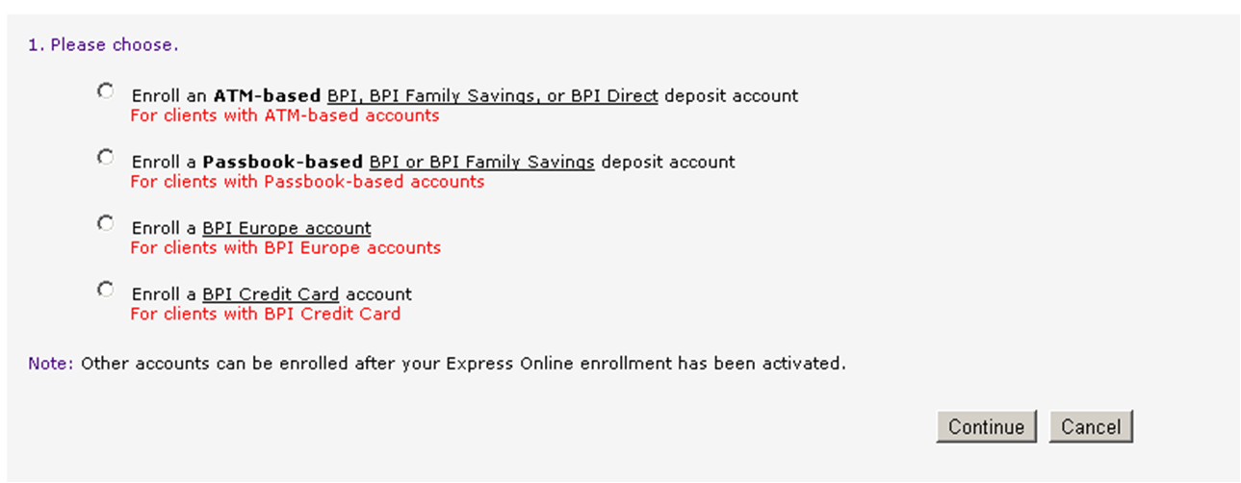Click red text 'For clients with BPI Europe accounts'

(x=285, y=247)
